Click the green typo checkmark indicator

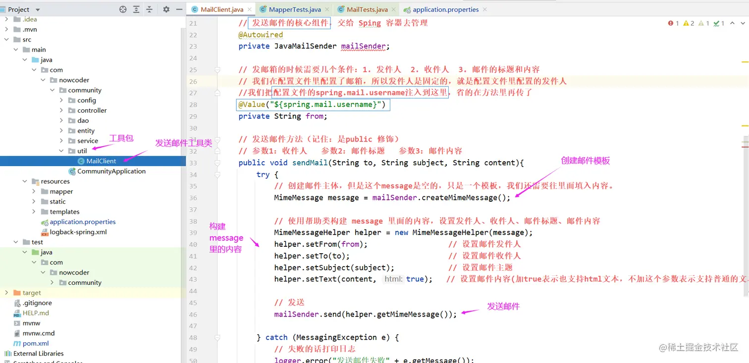(x=719, y=23)
